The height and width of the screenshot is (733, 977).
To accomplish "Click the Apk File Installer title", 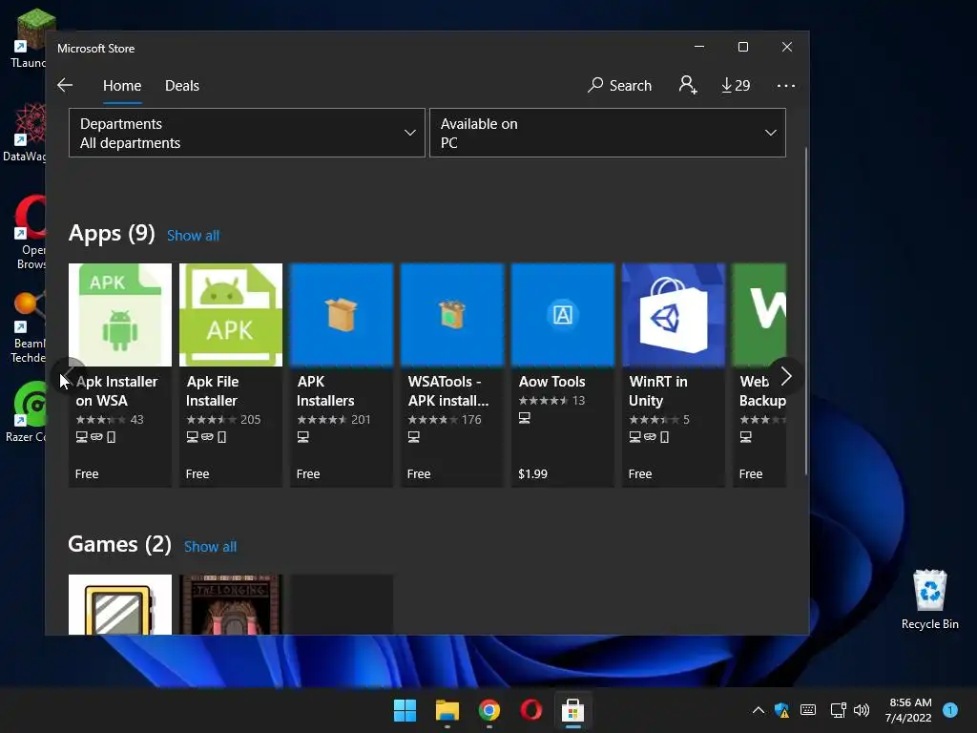I will click(212, 390).
